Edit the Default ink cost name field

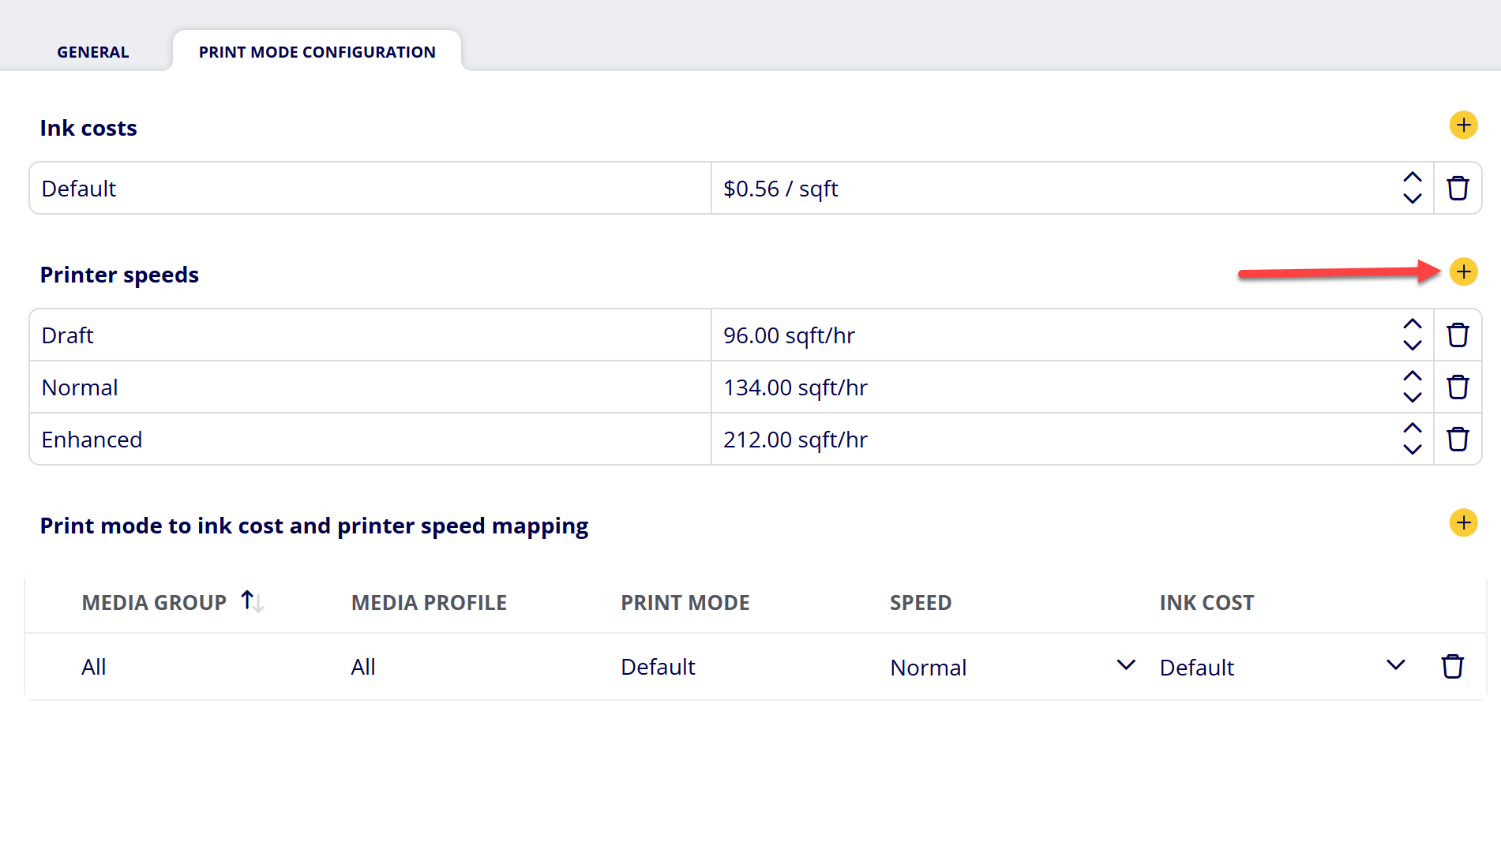[x=370, y=189]
